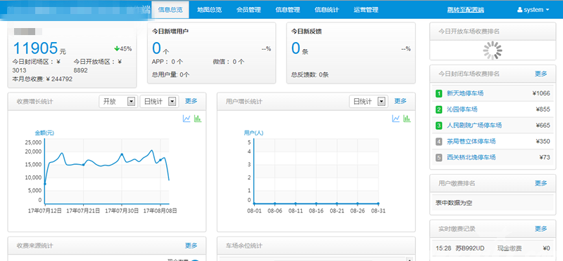Click 更多 in 用户缴费排名 panel

click(x=540, y=183)
